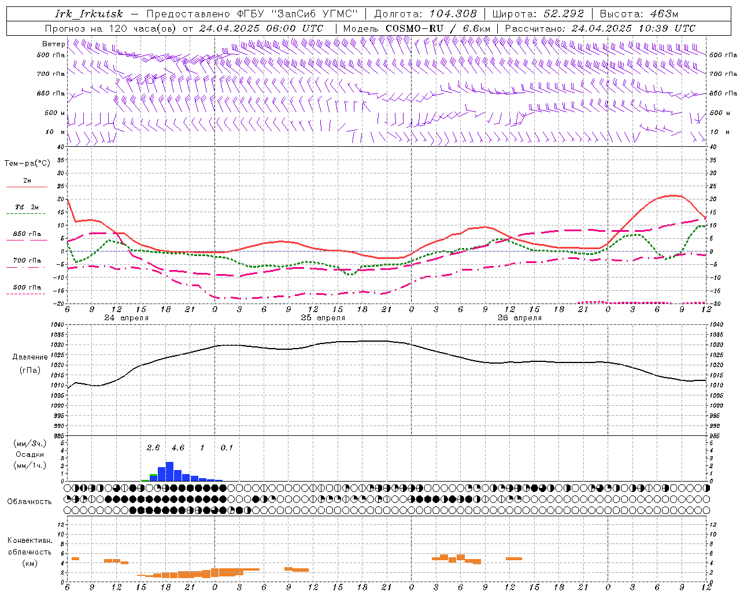740x592 pixels.
Task: Select the provider text "ЗапСиб УГМС"
Action: click(315, 14)
